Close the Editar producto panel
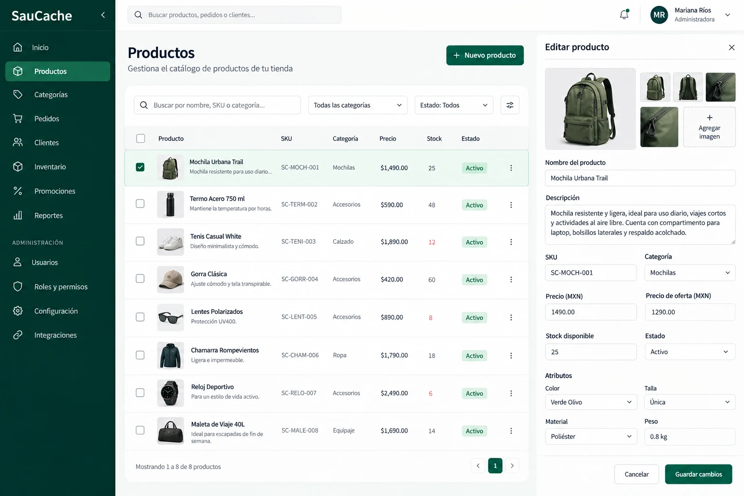 731,47
